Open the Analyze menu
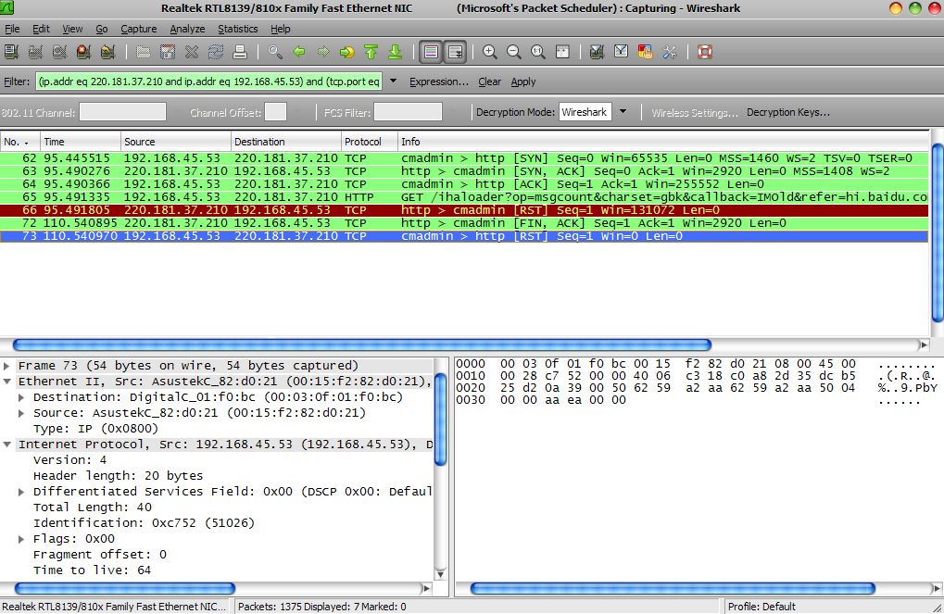Image resolution: width=944 pixels, height=614 pixels. coord(187,29)
